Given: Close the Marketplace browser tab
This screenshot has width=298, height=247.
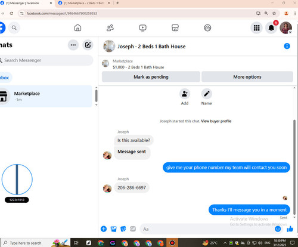Looking at the screenshot, I should tap(109, 3).
